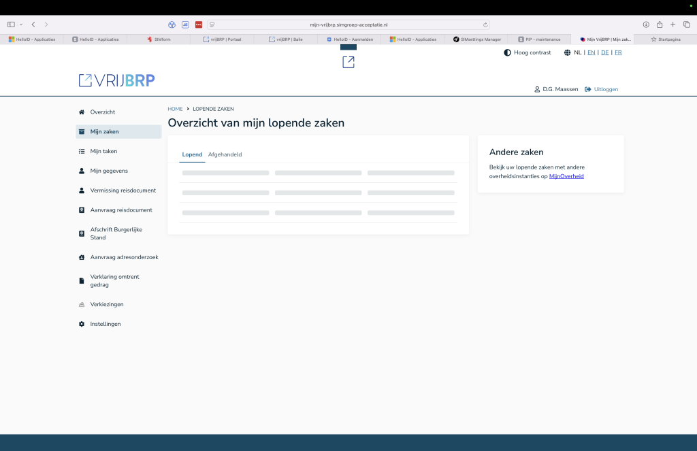Click the Aanvraag adresonderzoek icon
This screenshot has height=451, width=697.
pos(82,258)
